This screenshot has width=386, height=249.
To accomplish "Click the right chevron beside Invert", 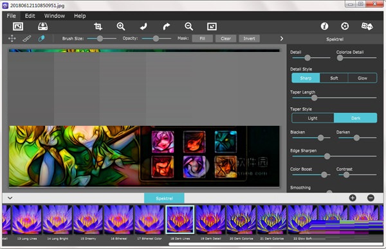I will click(x=282, y=39).
